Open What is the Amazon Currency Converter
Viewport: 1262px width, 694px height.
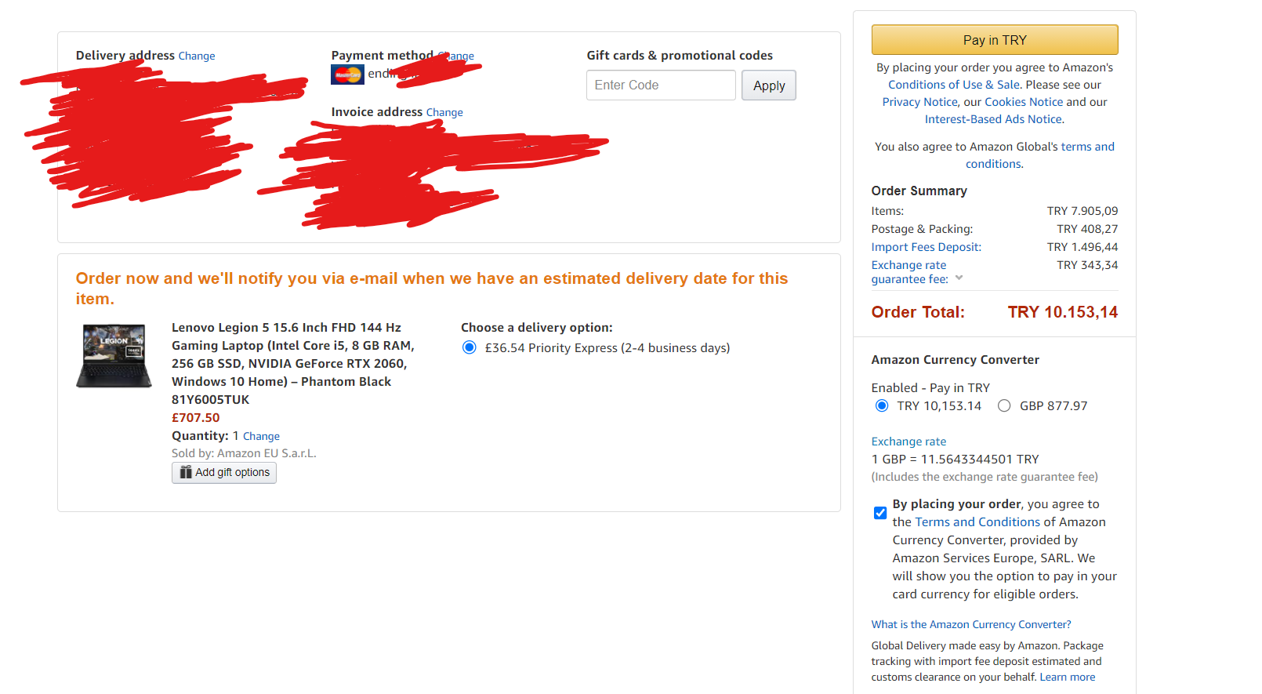[x=971, y=624]
